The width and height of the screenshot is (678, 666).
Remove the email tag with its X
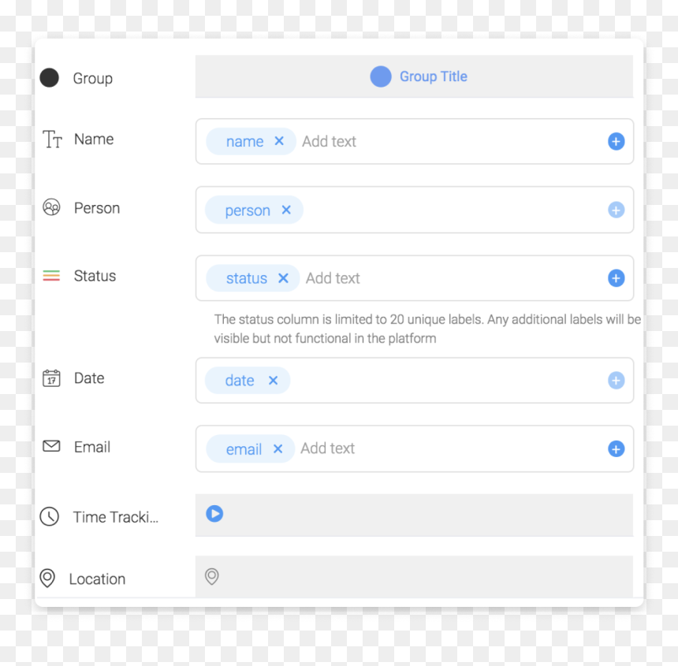click(278, 448)
